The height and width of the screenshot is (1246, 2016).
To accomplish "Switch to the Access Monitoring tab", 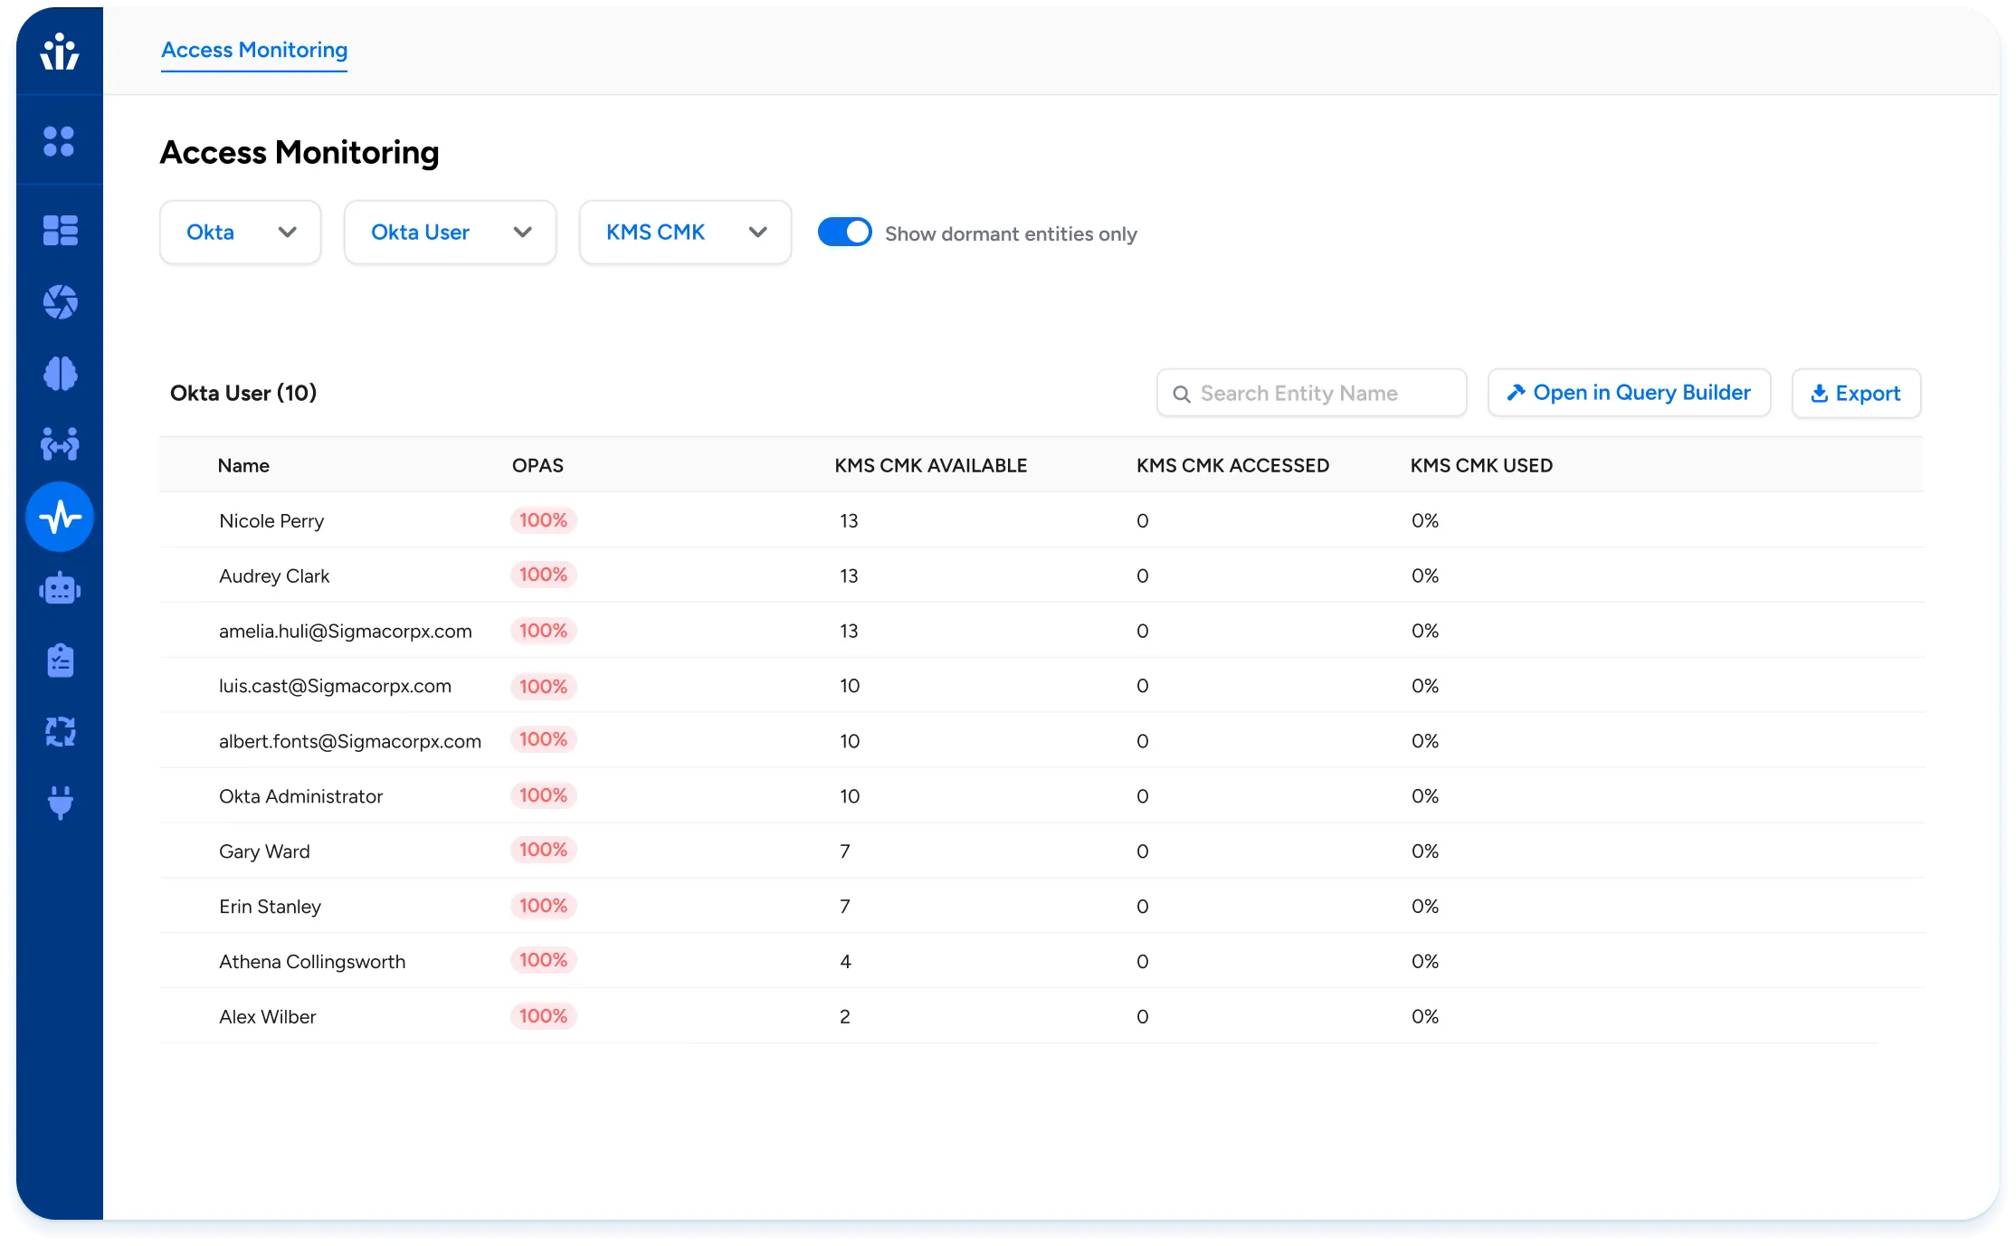I will 254,51.
